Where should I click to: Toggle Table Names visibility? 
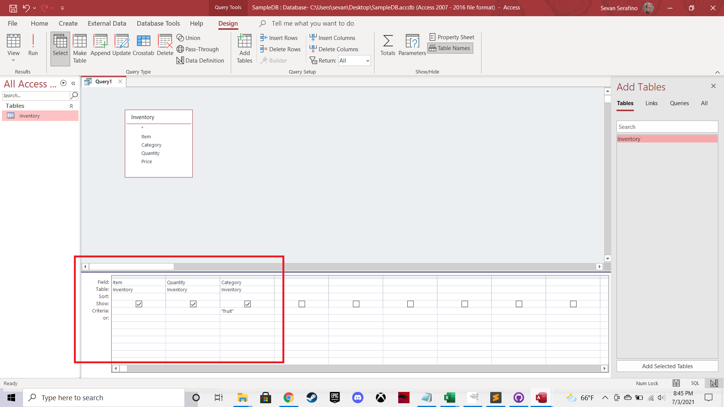tap(450, 48)
